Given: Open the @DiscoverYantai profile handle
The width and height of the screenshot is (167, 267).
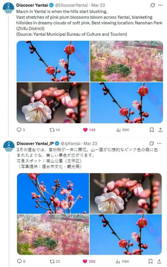Looking at the screenshot, I should coord(71,5).
